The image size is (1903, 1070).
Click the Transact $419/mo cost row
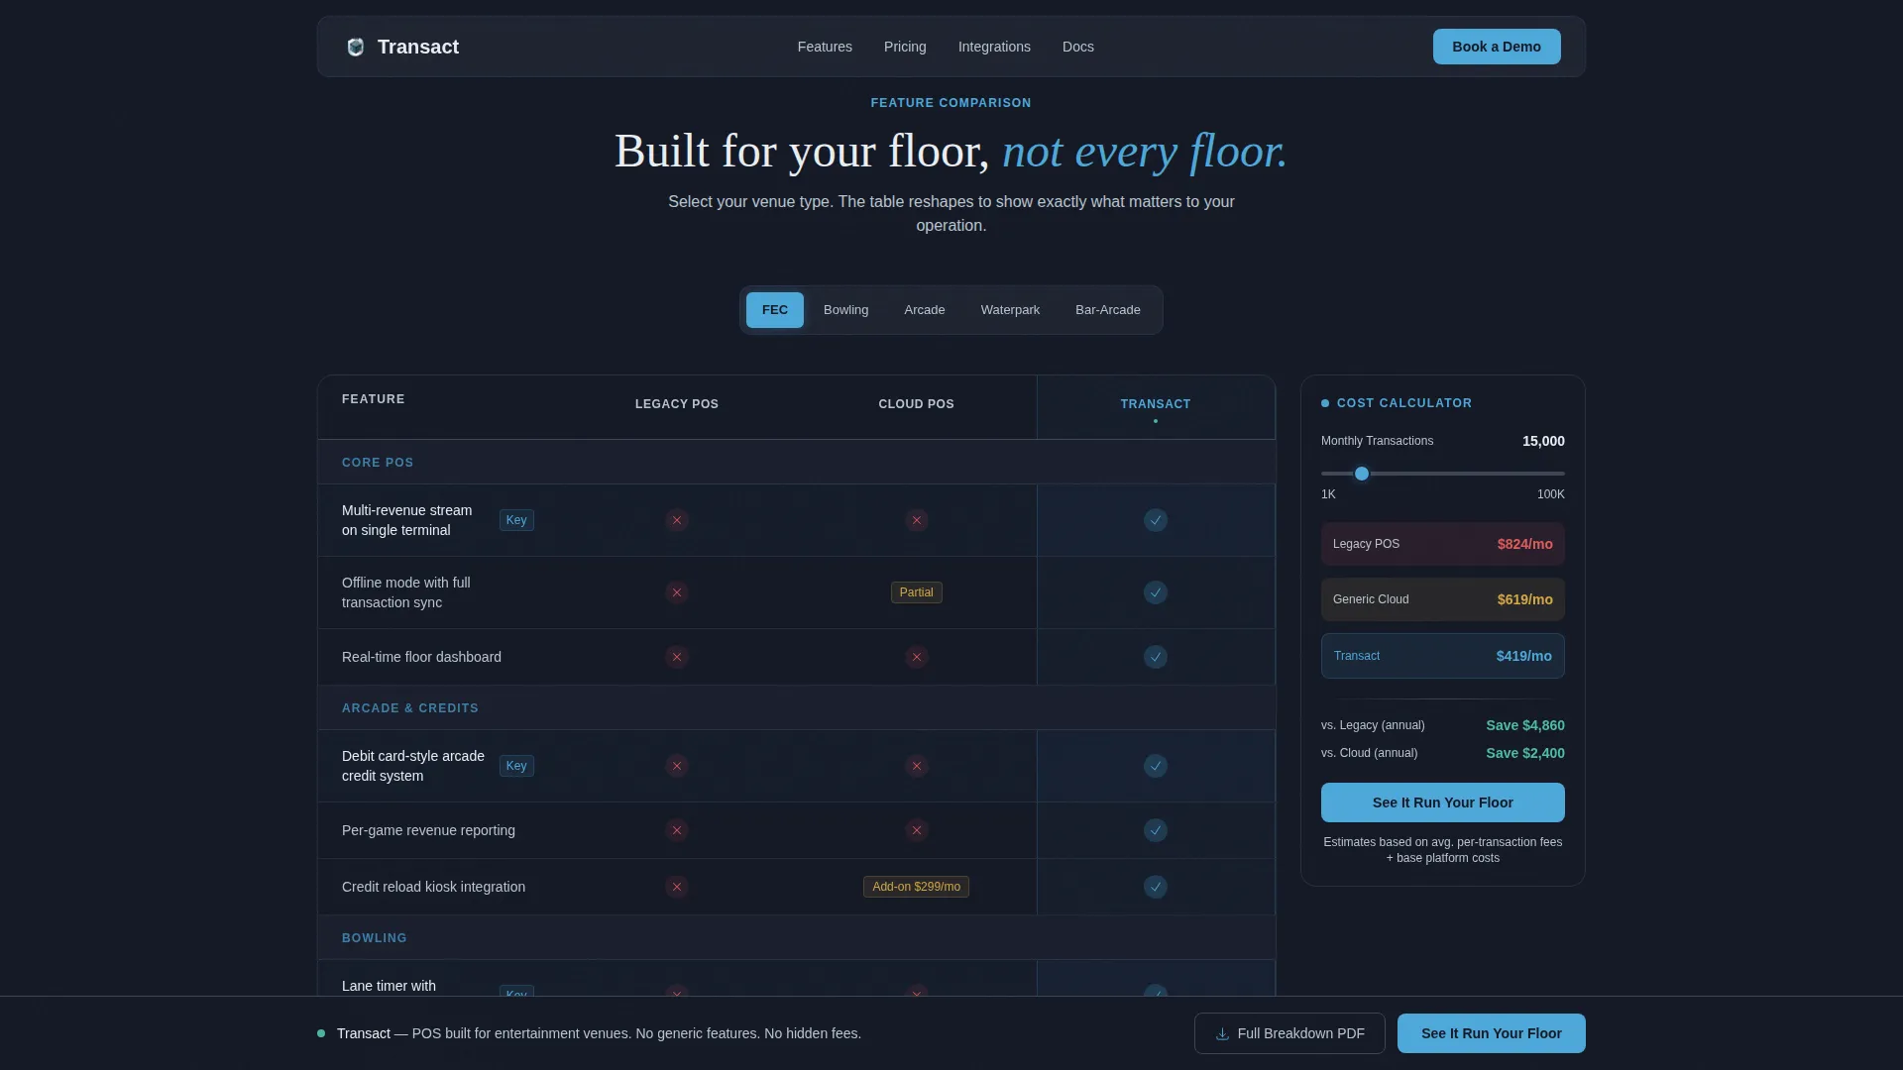1443,656
